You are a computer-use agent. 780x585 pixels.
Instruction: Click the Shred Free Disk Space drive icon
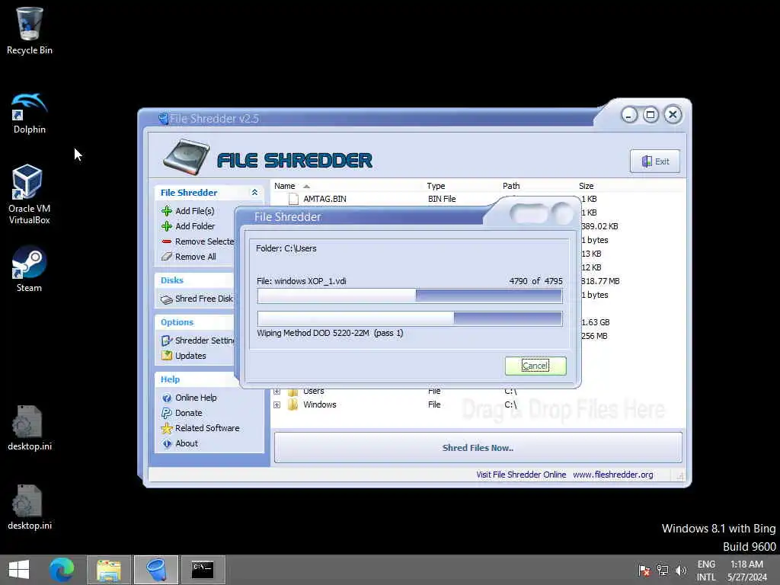pos(167,299)
